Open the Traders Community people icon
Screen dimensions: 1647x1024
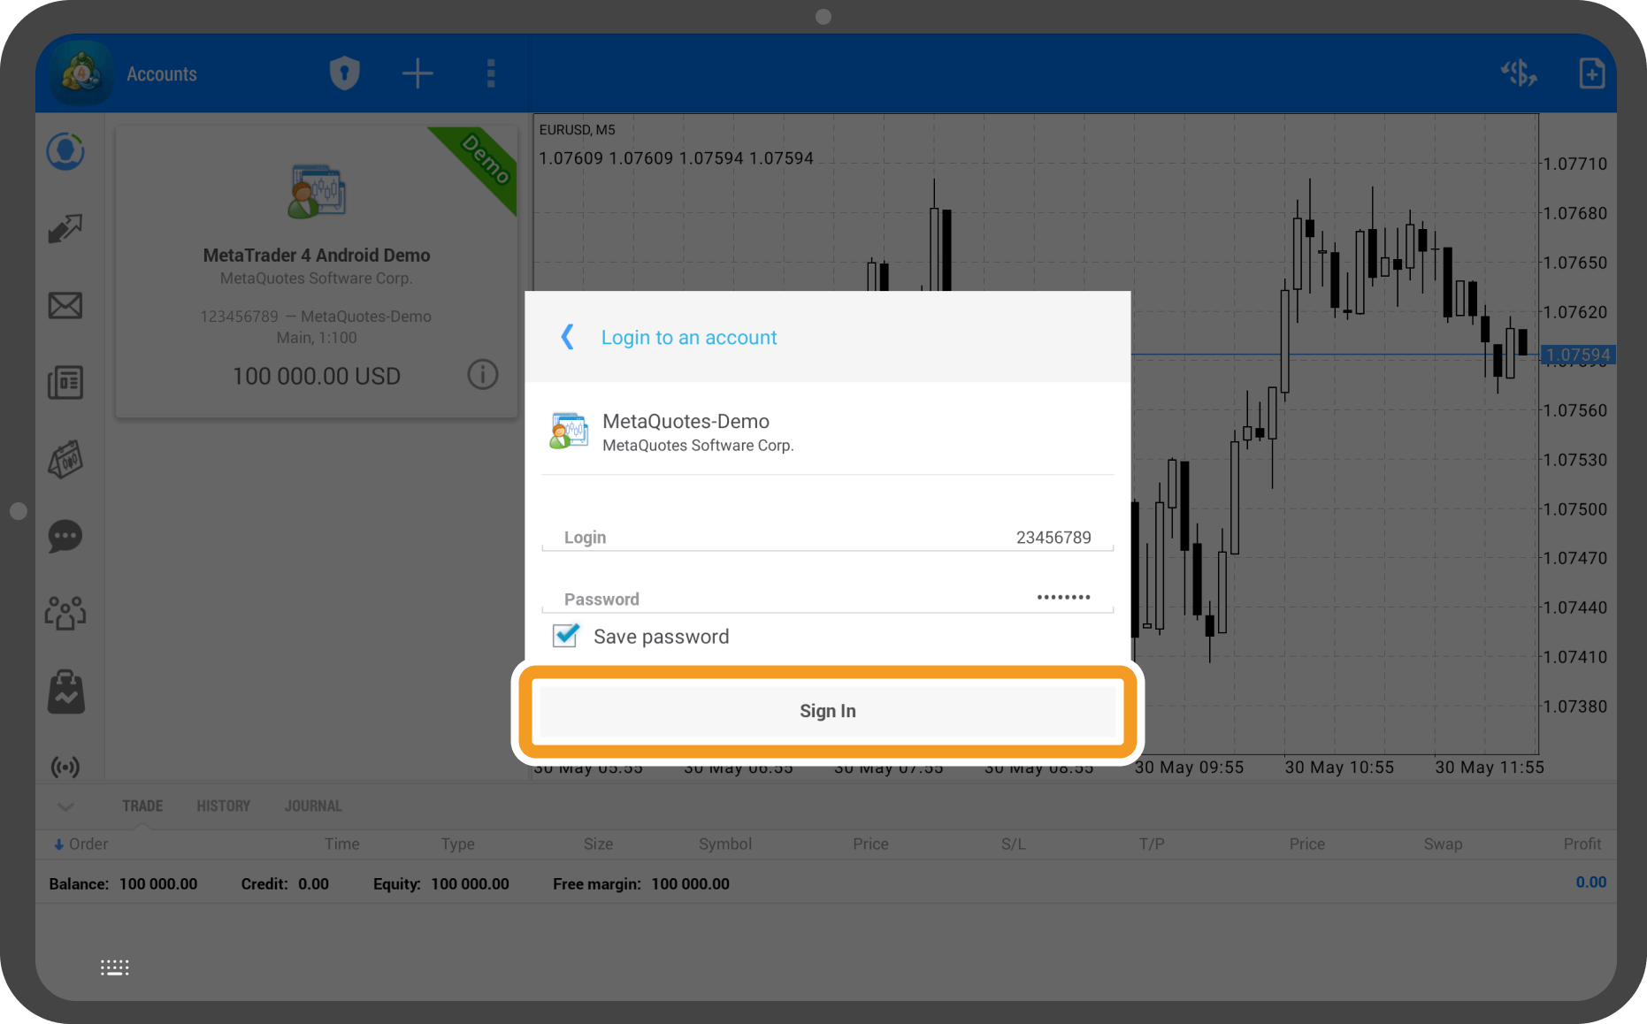65,613
